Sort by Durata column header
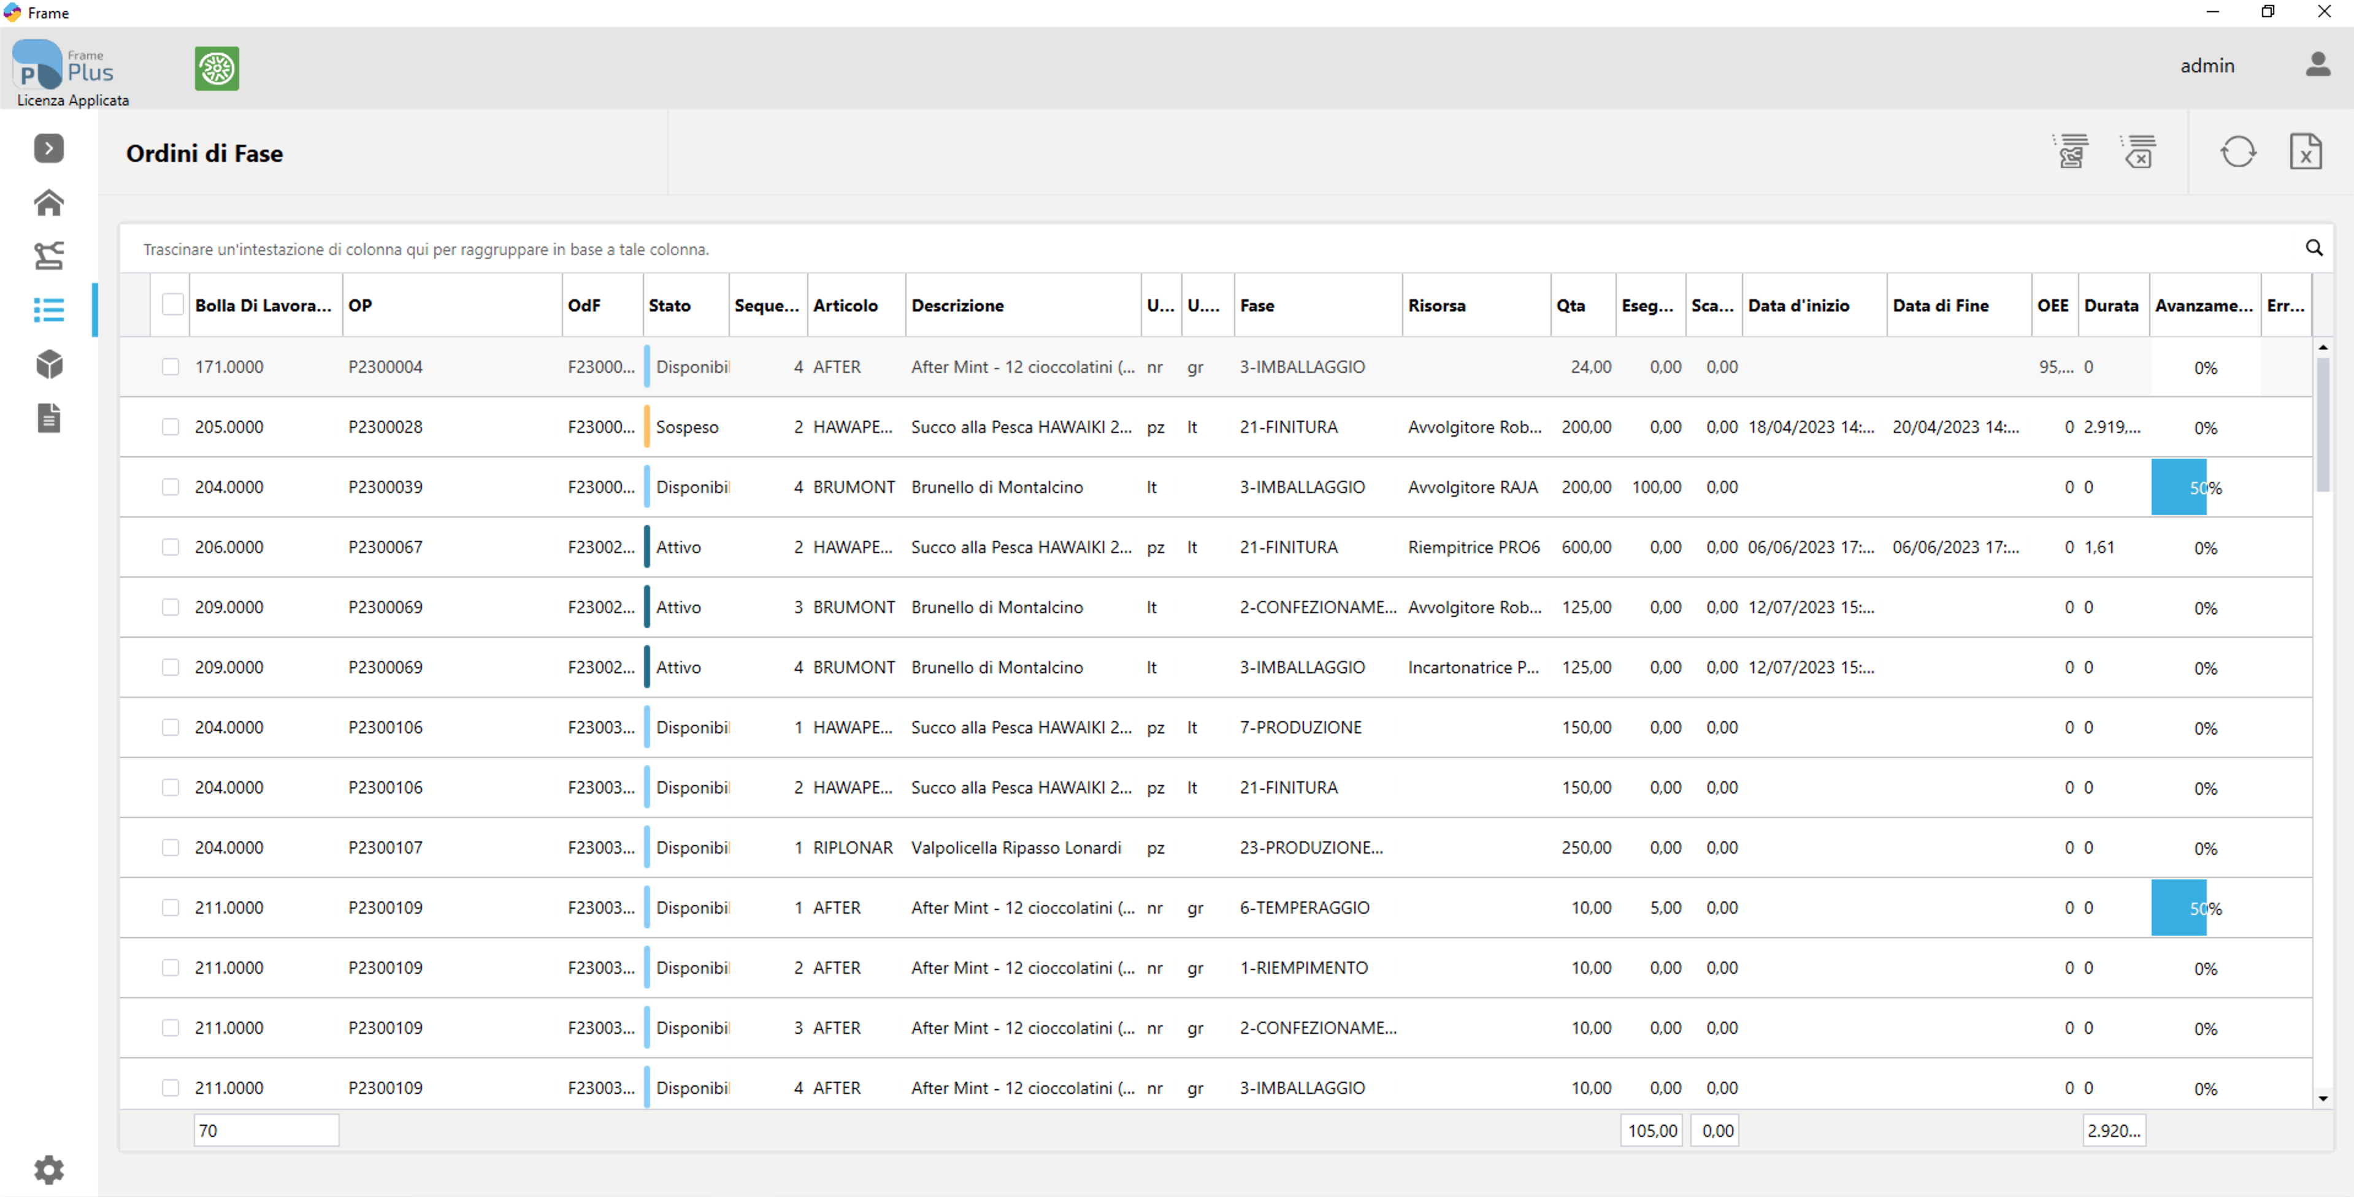 [2113, 305]
